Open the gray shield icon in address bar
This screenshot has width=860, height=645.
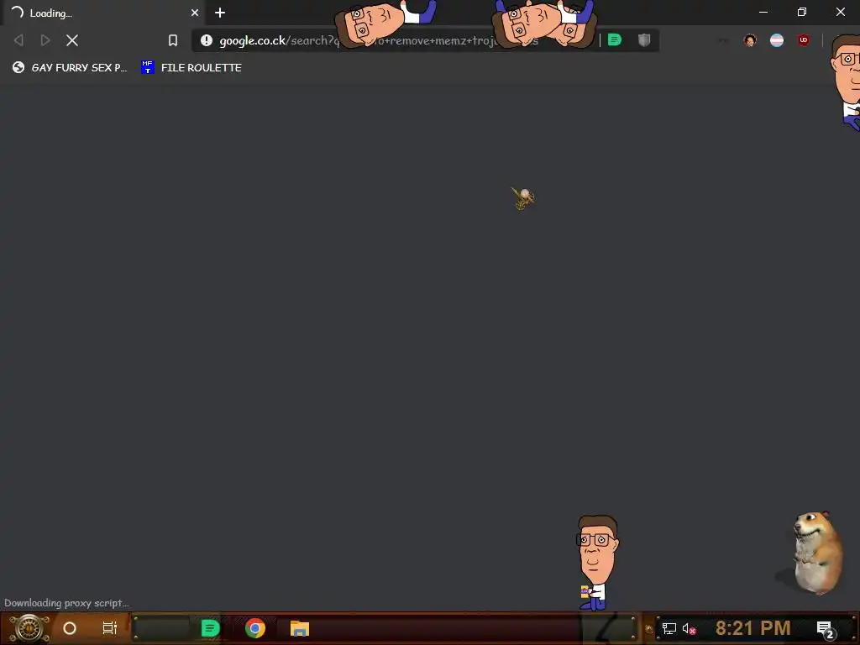point(644,40)
